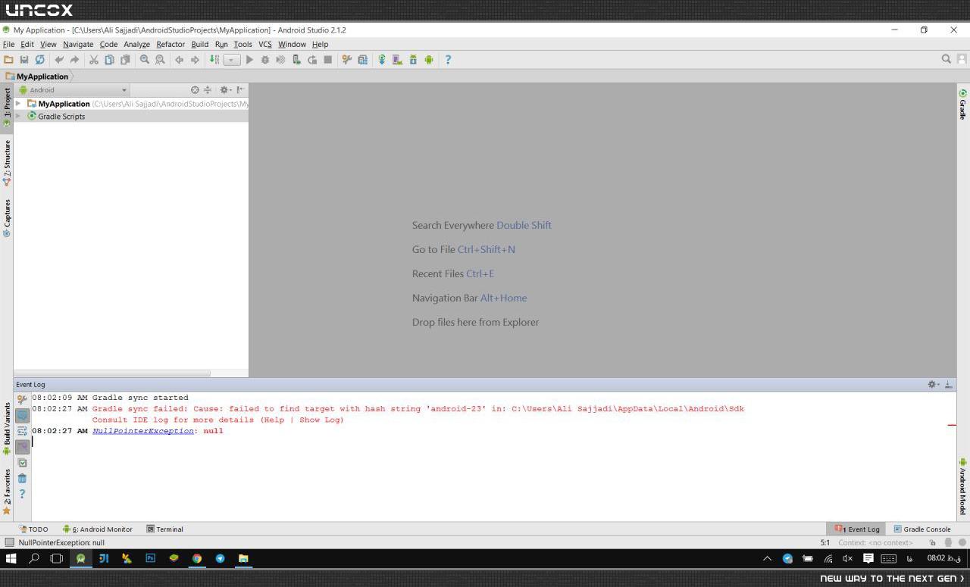Clear Event Log with trash icon
Image resolution: width=970 pixels, height=587 pixels.
(22, 478)
